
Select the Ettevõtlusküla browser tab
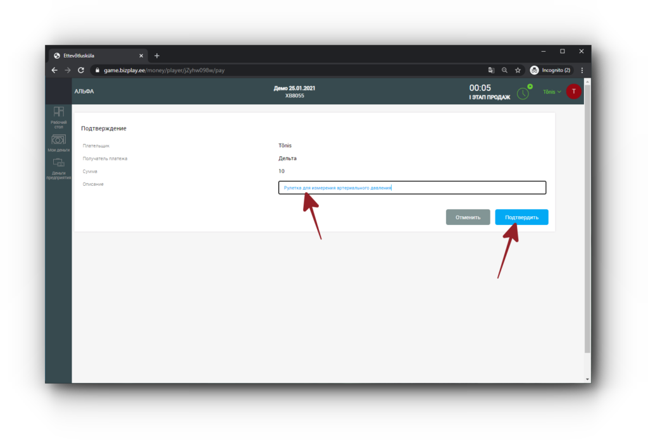[x=95, y=56]
